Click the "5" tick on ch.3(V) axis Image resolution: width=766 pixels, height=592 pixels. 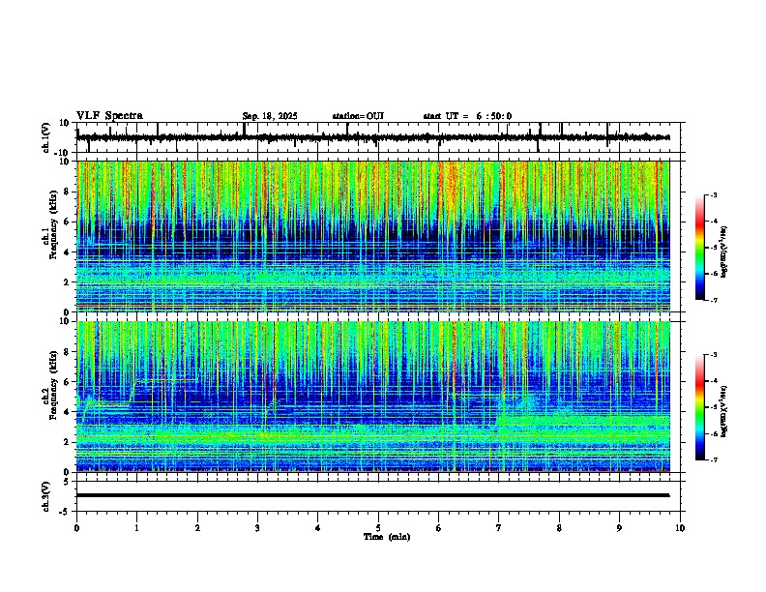coord(67,481)
